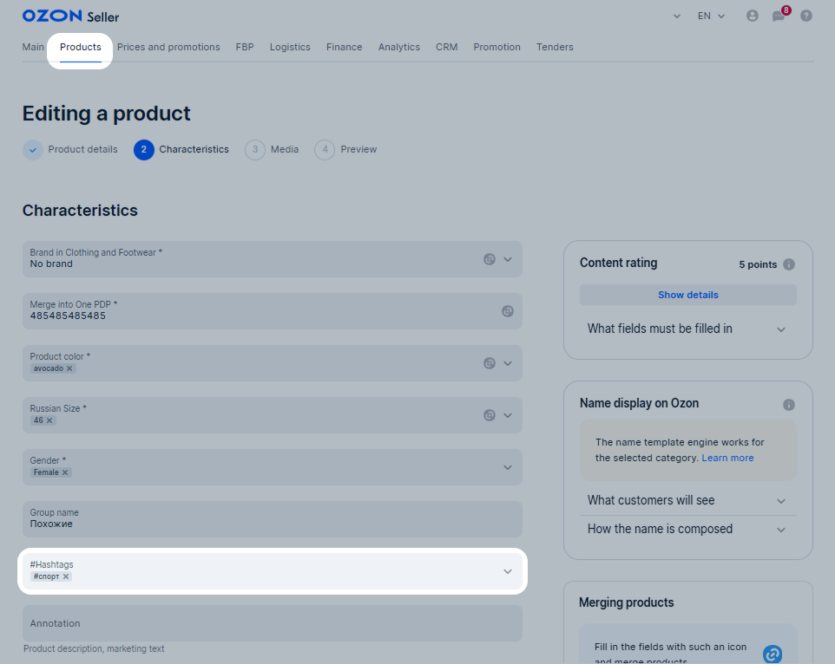Open the Gender dropdown arrow
Viewport: 835px width, 664px height.
tap(508, 468)
